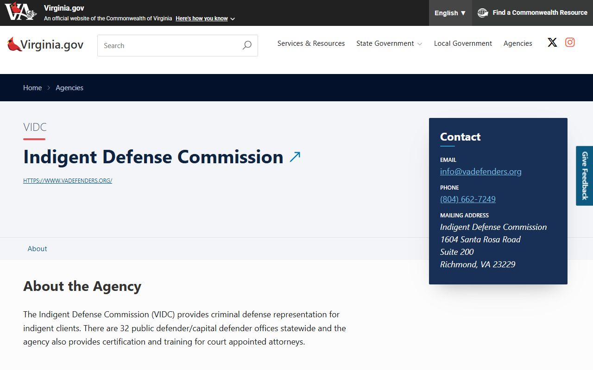This screenshot has height=370, width=593.
Task: Open the Instagram icon
Action: click(570, 43)
